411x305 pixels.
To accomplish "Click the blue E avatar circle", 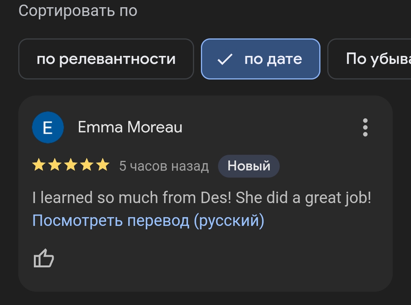I will pyautogui.click(x=48, y=127).
